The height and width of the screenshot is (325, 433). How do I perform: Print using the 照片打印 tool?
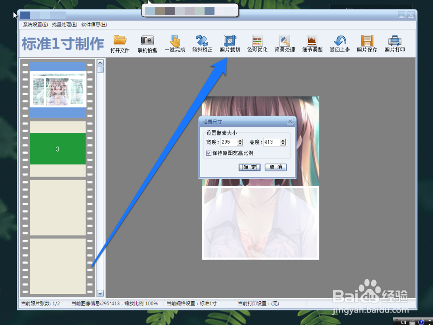click(x=394, y=44)
